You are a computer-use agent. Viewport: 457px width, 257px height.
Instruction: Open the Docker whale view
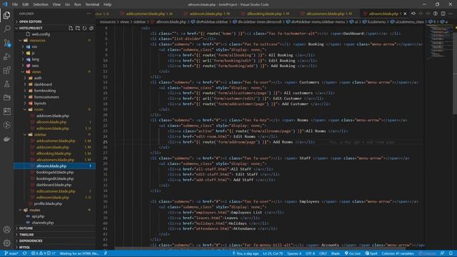click(x=6, y=139)
